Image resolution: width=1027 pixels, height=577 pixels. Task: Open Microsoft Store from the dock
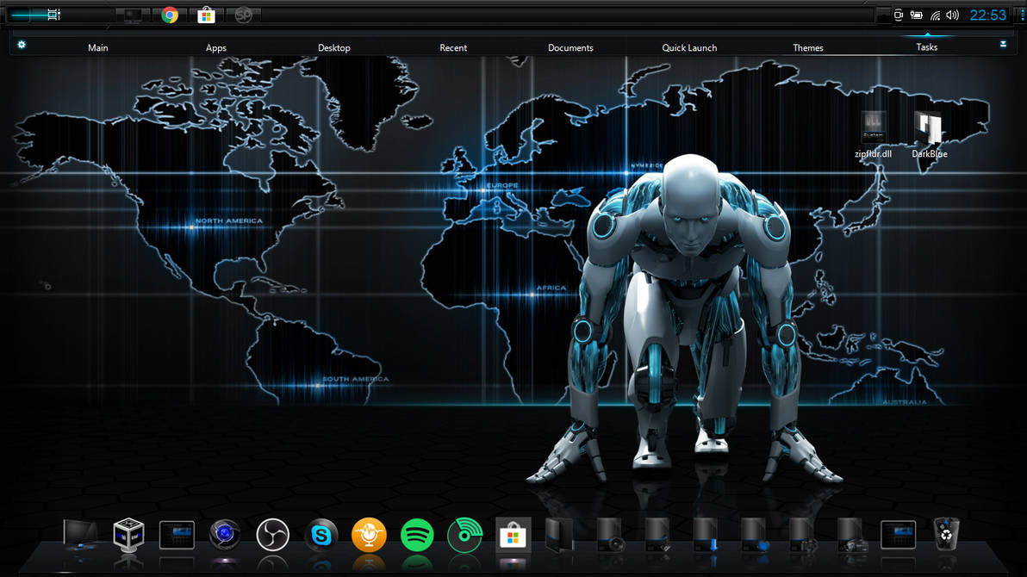(513, 535)
